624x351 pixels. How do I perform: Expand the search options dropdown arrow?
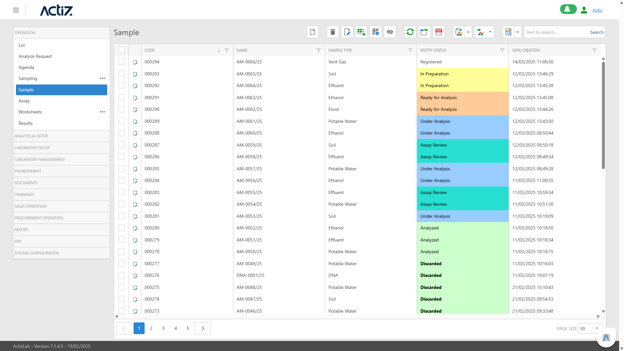click(x=518, y=32)
